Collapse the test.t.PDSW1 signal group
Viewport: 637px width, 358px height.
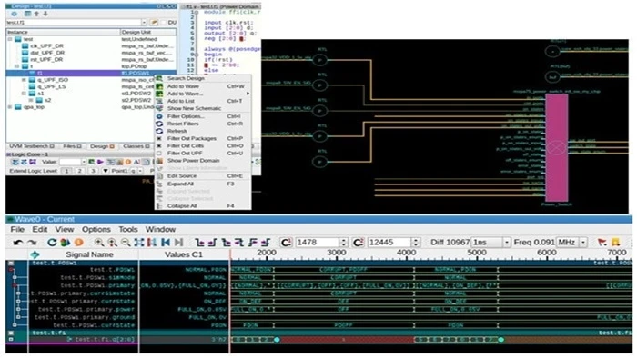click(11, 264)
